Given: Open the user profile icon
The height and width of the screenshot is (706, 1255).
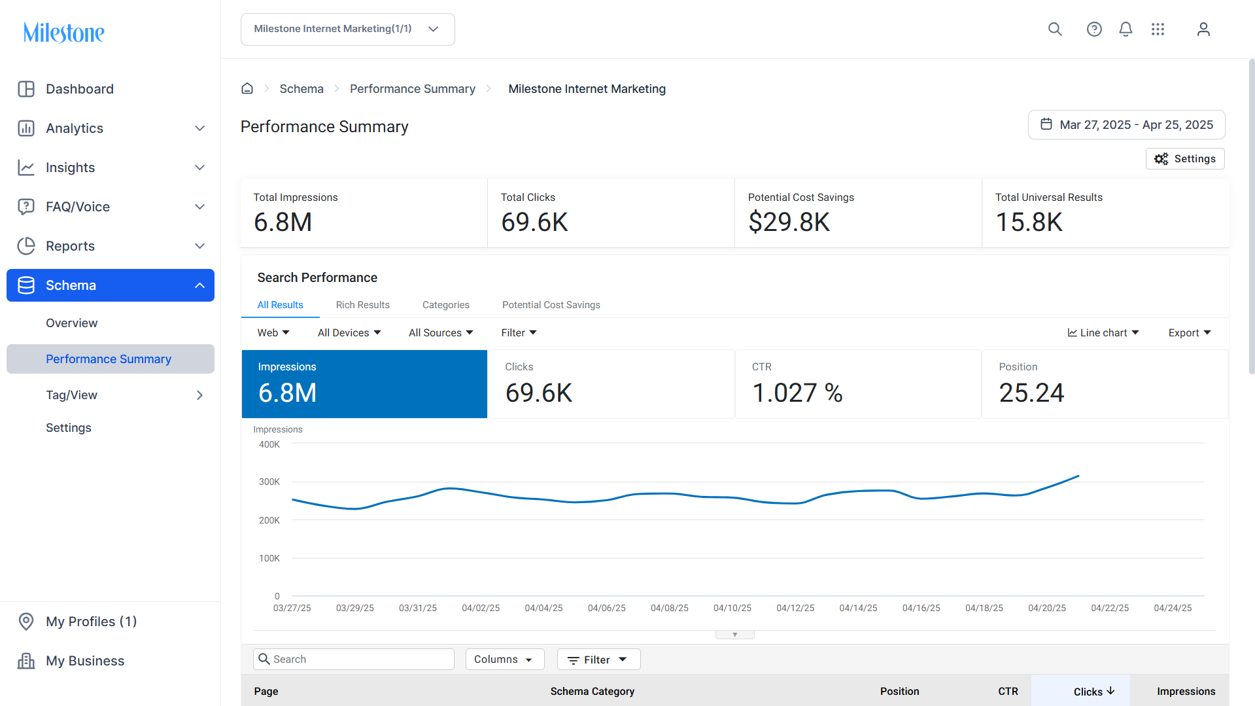Looking at the screenshot, I should click(1203, 29).
